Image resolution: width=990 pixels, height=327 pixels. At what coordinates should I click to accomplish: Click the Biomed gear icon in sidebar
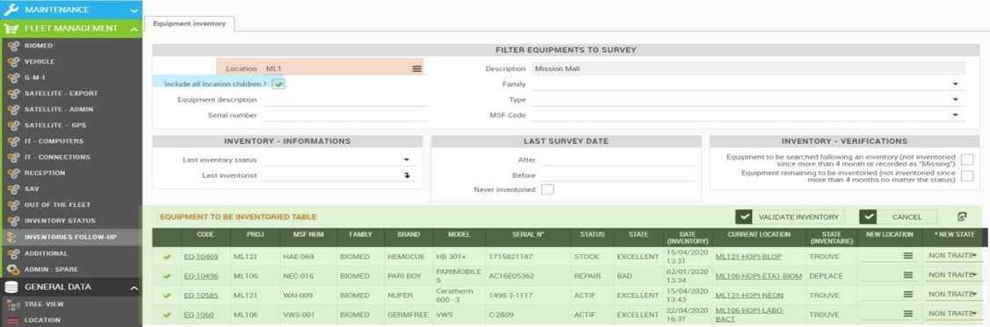tap(12, 46)
